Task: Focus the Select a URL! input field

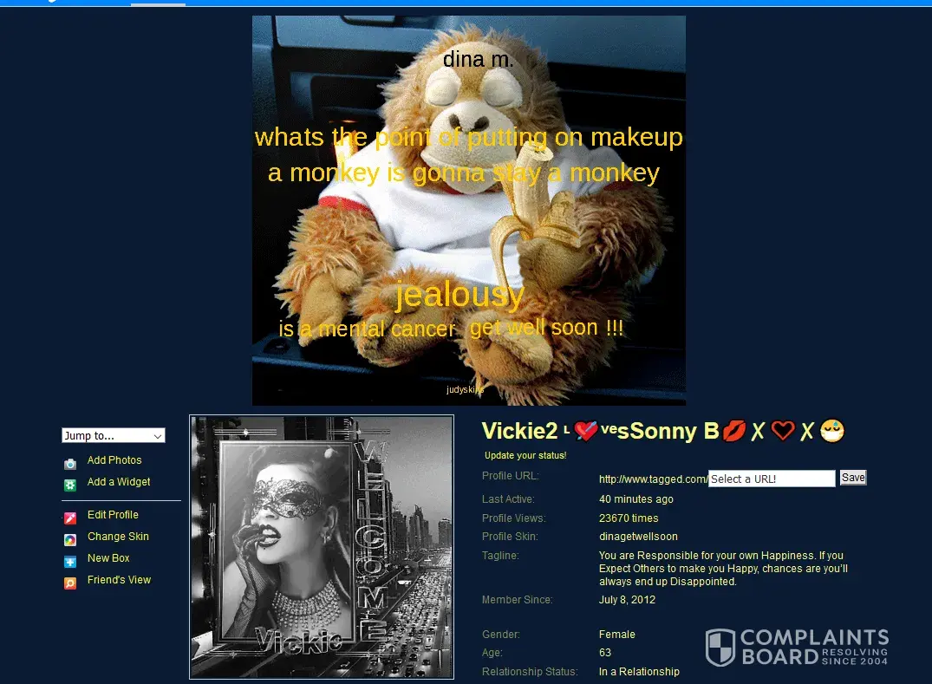Action: 772,479
